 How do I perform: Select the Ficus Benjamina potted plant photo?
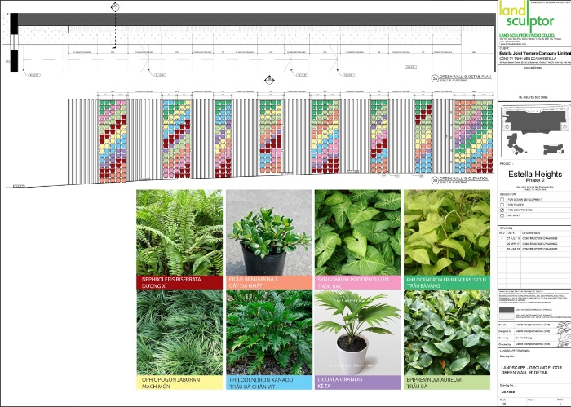click(268, 245)
